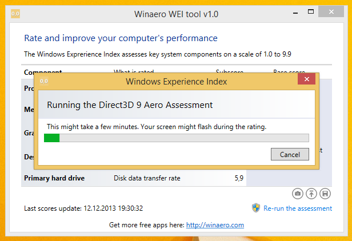Click the Disk data transfer rate text
This screenshot has height=241, width=352.
147,178
